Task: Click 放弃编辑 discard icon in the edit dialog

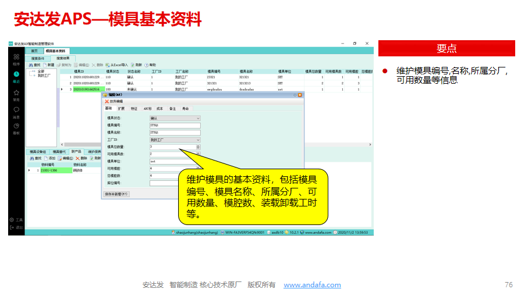Action: point(107,101)
